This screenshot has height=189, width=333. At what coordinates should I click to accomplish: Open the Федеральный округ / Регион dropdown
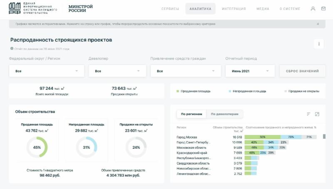click(46, 71)
